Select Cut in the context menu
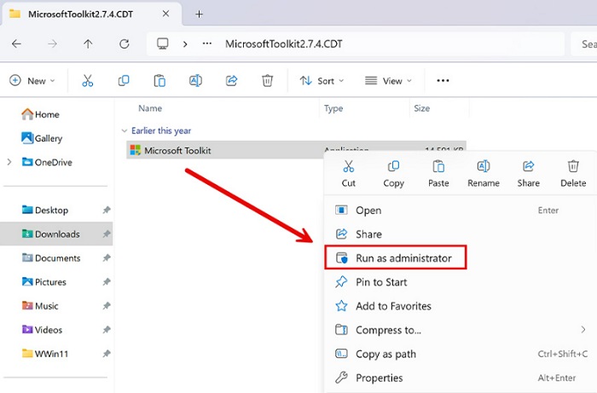Image resolution: width=597 pixels, height=393 pixels. tap(348, 174)
